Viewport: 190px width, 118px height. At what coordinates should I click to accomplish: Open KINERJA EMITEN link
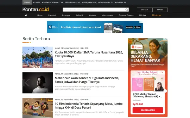[89, 3]
